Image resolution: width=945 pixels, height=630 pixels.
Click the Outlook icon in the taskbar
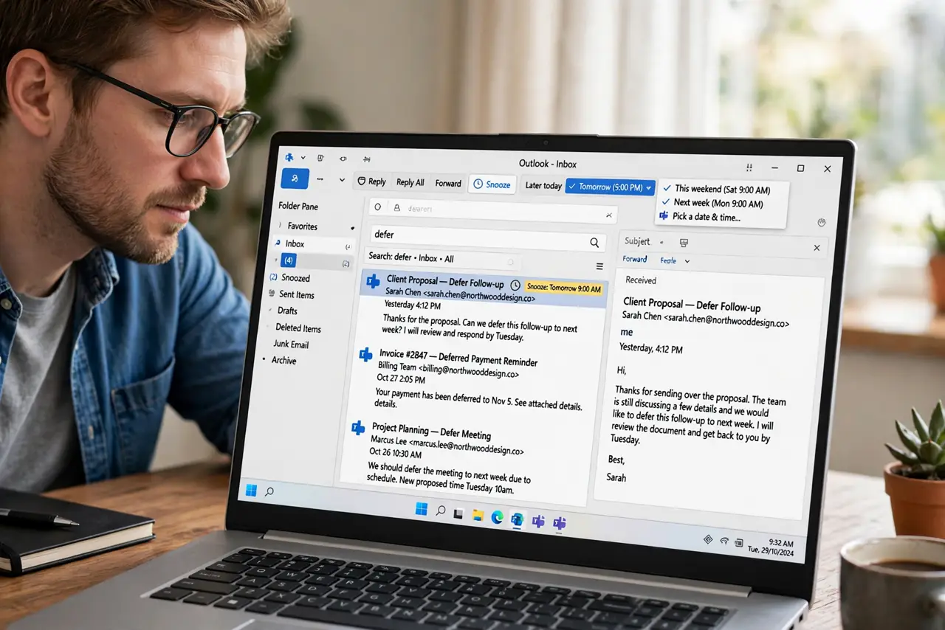[x=518, y=519]
